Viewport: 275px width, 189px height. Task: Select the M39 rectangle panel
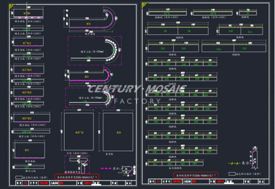click(x=118, y=132)
